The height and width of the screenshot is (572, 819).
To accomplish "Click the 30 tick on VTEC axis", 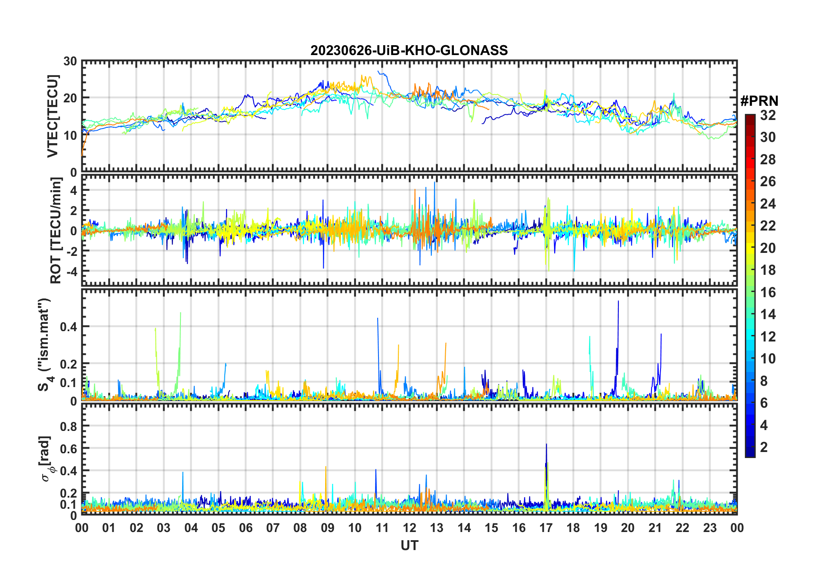I will [x=70, y=62].
